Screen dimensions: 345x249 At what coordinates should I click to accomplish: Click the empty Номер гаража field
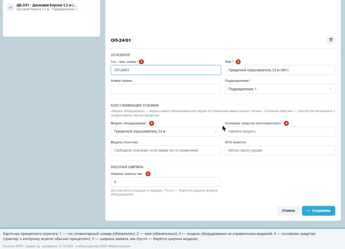[166, 89]
